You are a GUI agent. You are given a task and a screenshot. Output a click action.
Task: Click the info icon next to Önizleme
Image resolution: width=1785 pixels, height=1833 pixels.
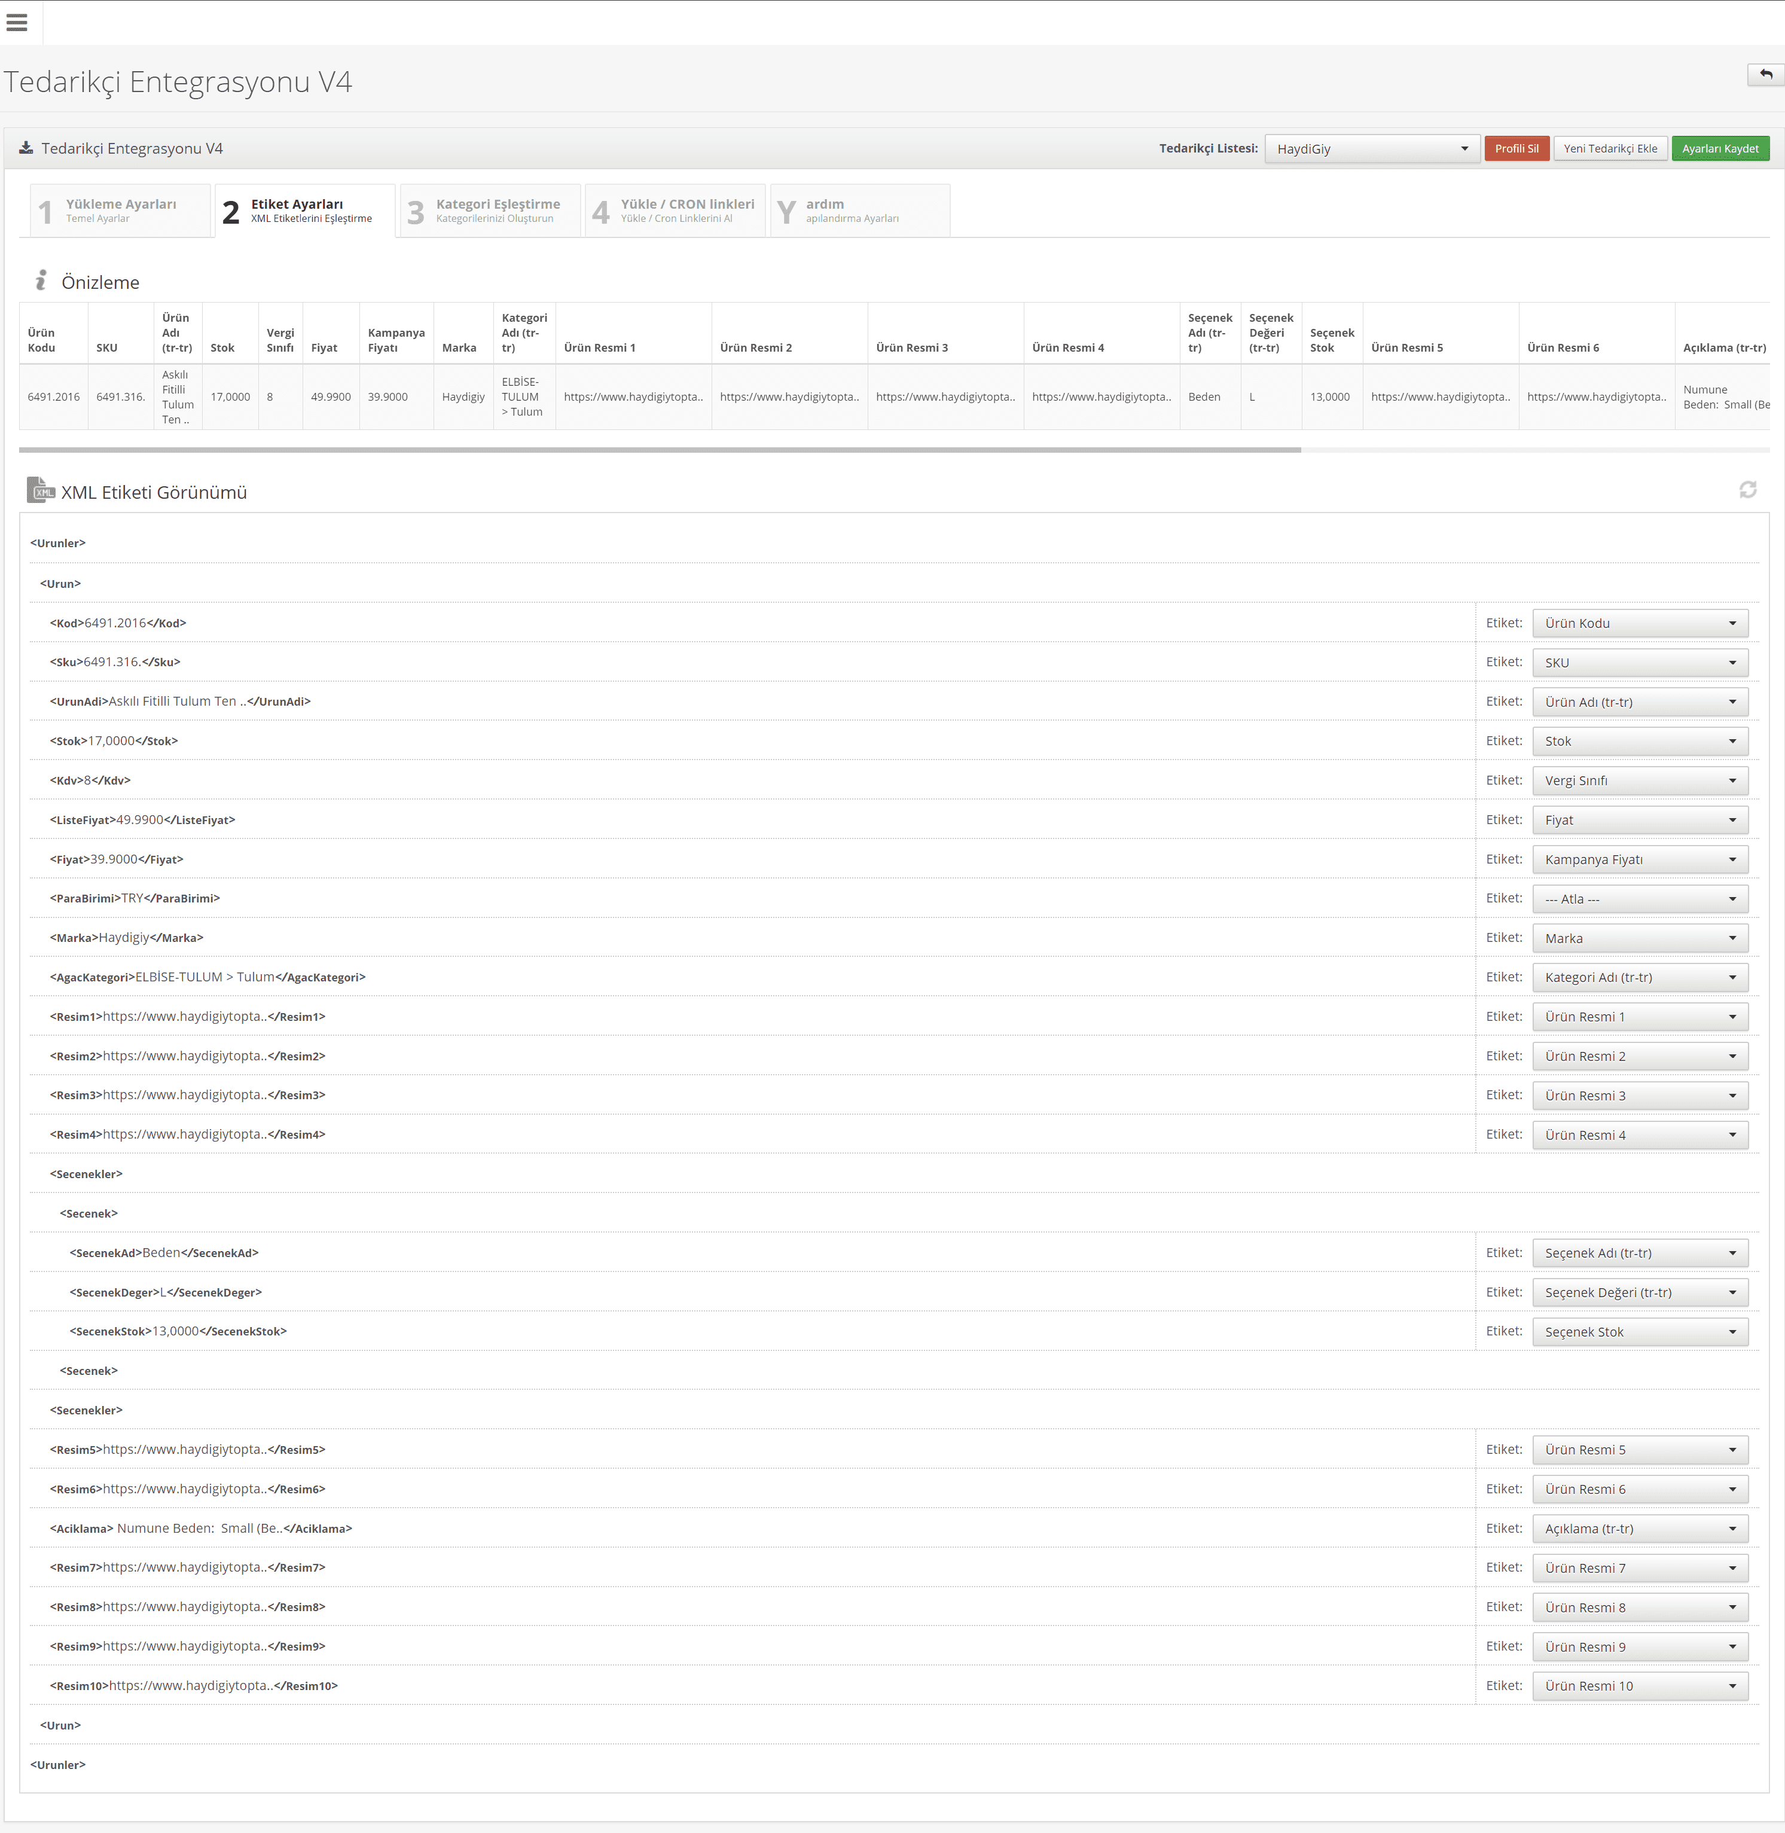pos(40,280)
